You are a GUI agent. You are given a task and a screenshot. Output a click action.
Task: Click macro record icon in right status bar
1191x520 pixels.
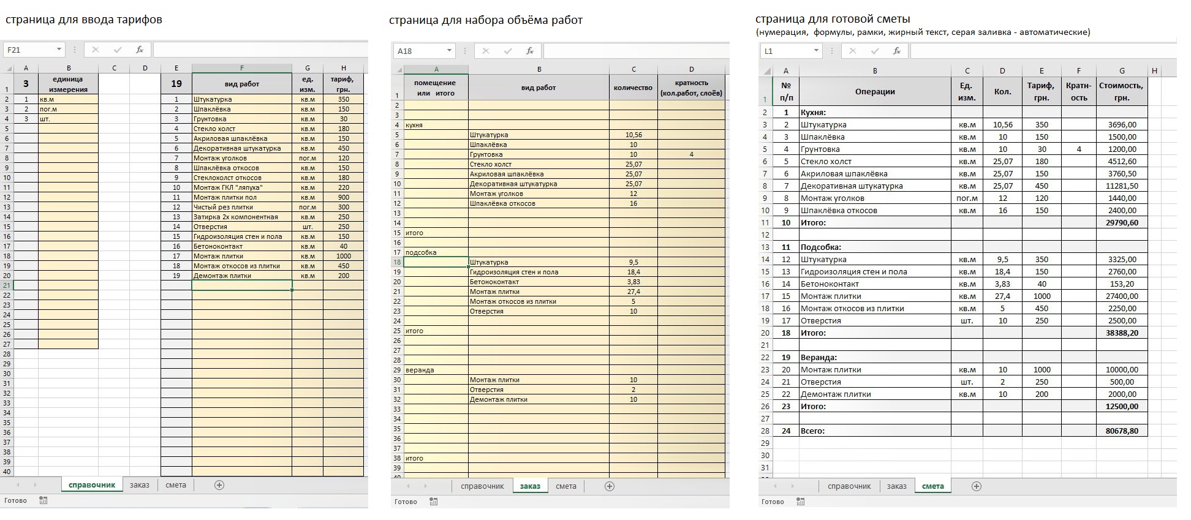(801, 502)
